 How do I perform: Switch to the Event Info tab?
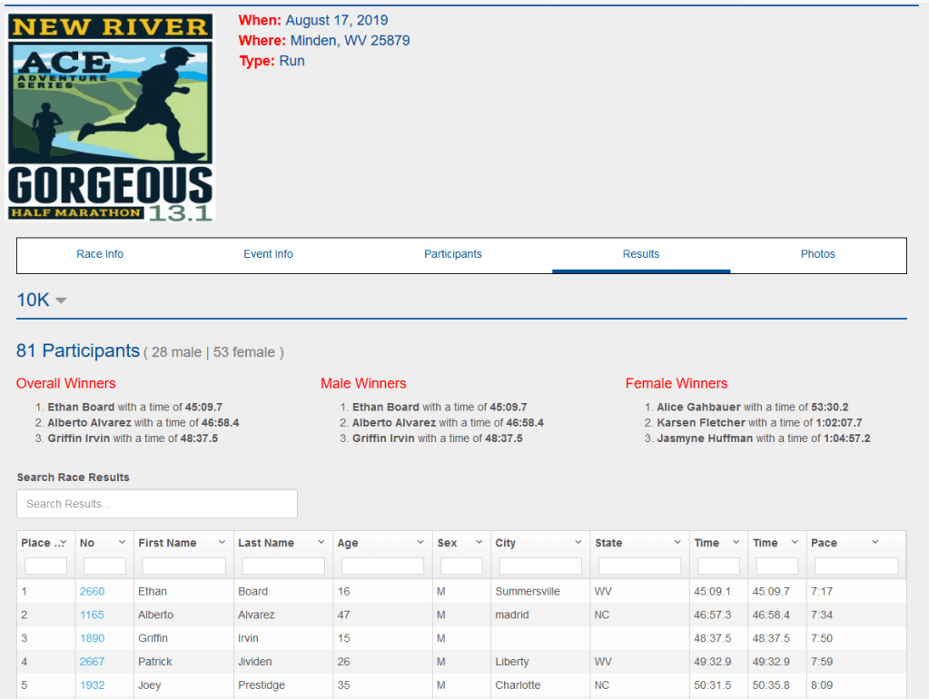coord(268,254)
